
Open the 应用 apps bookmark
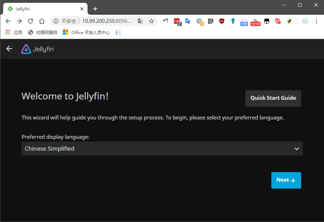14,32
